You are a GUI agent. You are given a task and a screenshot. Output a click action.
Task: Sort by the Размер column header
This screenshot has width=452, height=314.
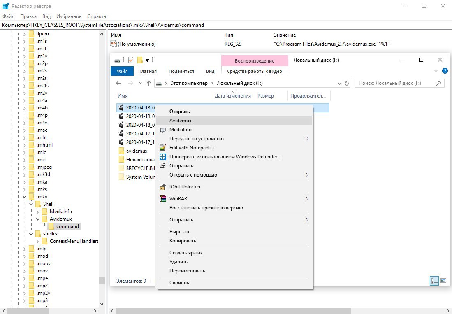pos(266,96)
